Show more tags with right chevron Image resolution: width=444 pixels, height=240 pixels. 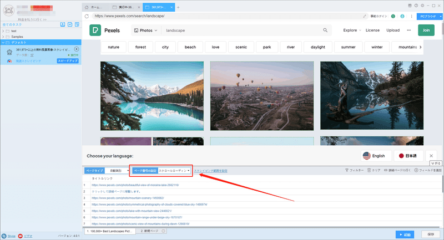(420, 47)
